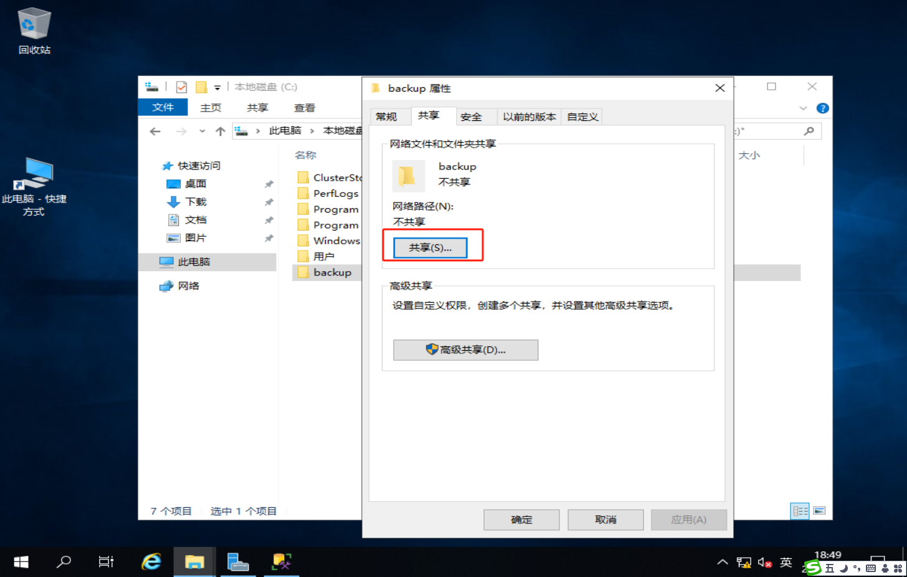Image resolution: width=907 pixels, height=577 pixels.
Task: Click the New Folder icon in Explorer title bar
Action: 201,87
